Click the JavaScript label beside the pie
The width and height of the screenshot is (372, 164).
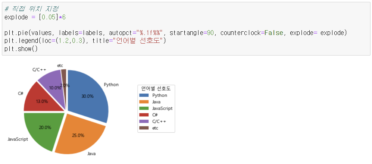tap(18, 139)
